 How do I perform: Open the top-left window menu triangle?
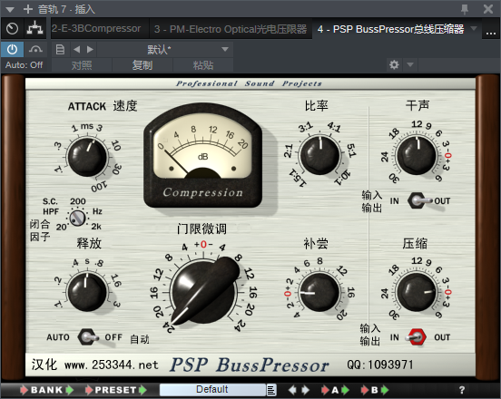click(x=10, y=10)
